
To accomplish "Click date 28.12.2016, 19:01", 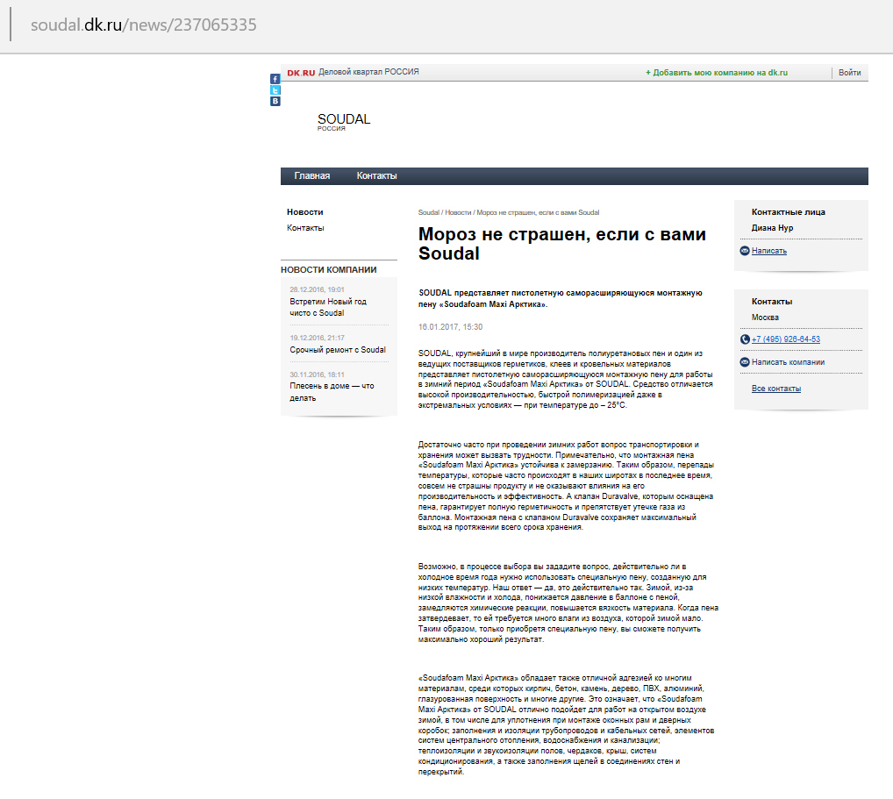I will pos(317,289).
